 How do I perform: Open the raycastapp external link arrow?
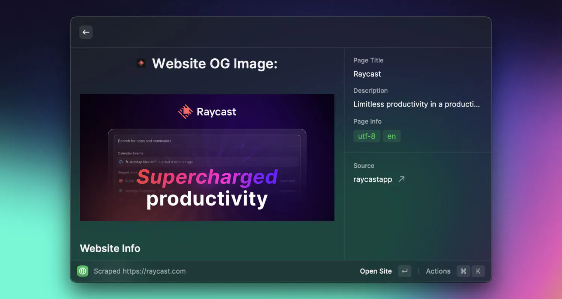(402, 179)
